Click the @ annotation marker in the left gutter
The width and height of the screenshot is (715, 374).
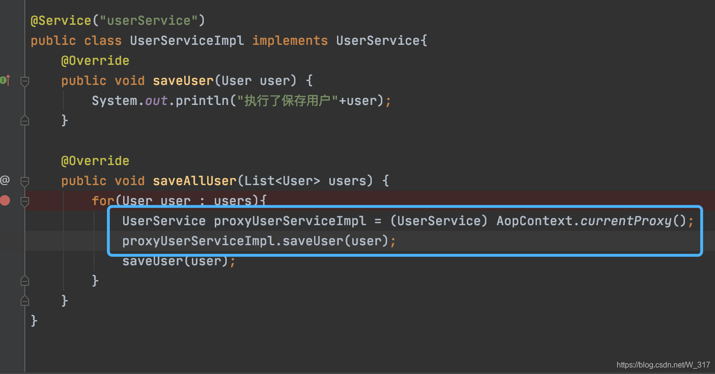tap(5, 180)
